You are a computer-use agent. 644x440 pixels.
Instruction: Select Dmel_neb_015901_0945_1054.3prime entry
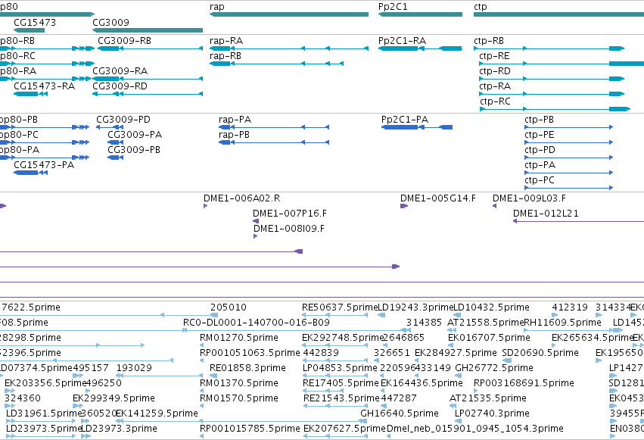pos(475,429)
